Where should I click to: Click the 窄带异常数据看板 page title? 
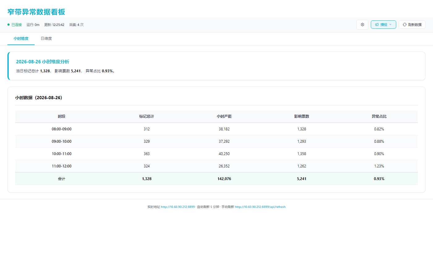click(36, 12)
